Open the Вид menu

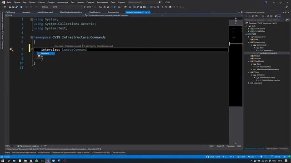(x=25, y=2)
